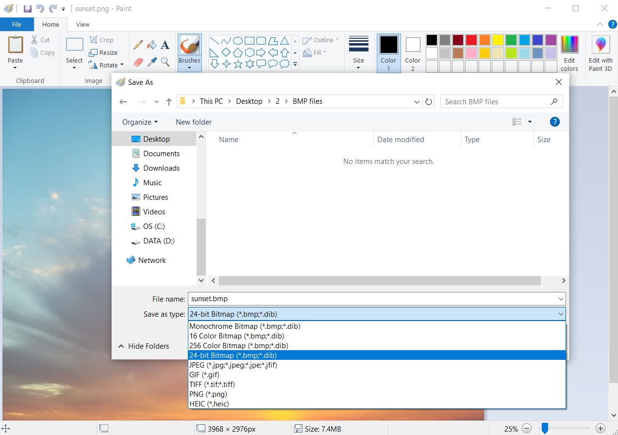The image size is (618, 435).
Task: Switch to the View ribbon tab
Action: click(x=83, y=24)
